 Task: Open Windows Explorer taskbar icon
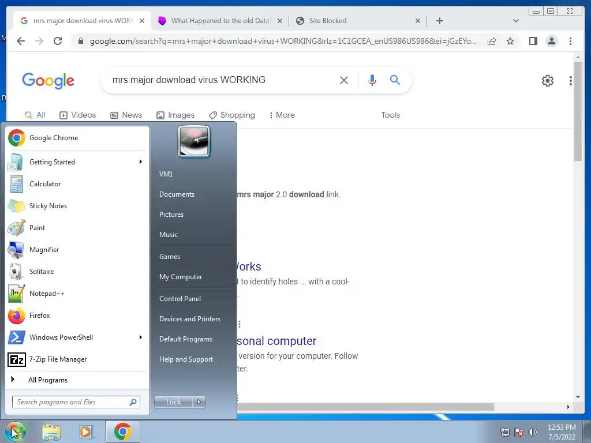coord(51,431)
